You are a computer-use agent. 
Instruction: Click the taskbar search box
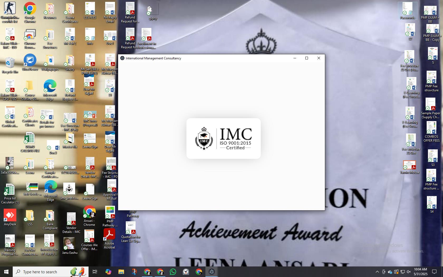tap(51, 272)
